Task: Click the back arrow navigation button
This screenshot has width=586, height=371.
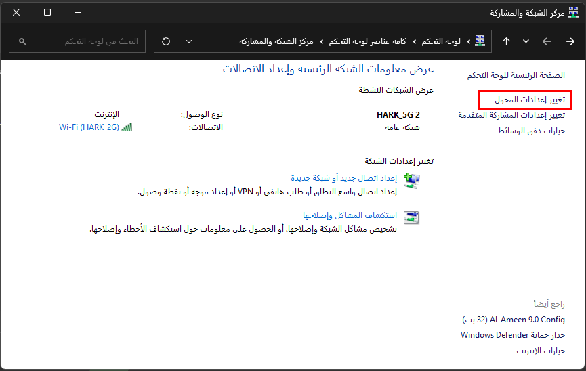Action: pos(570,41)
